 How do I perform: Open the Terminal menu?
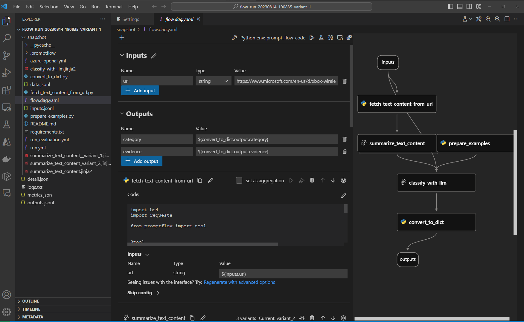[x=114, y=7]
